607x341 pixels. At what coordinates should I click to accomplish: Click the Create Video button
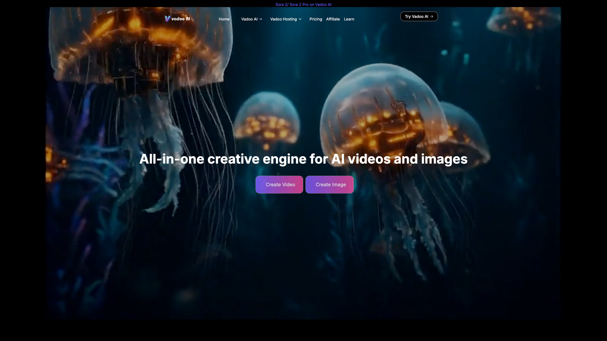click(279, 184)
